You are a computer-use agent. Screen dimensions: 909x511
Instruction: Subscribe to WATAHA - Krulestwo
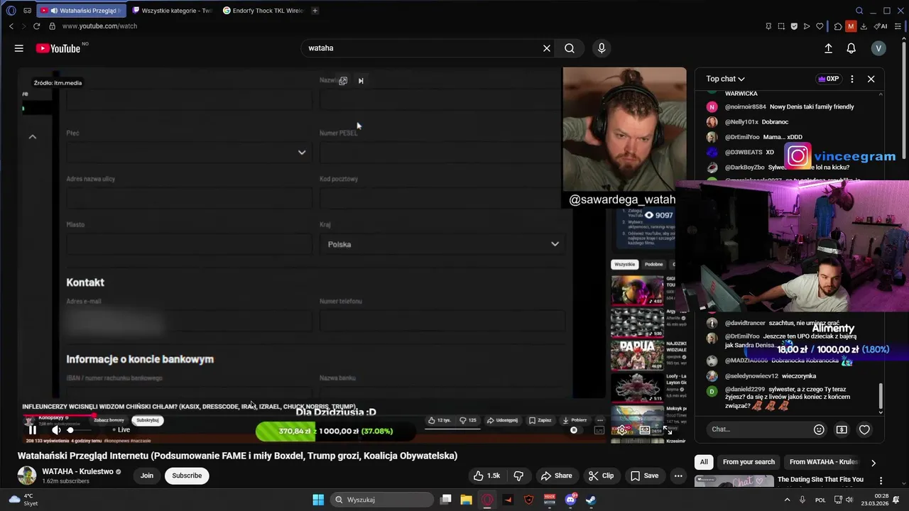187,476
